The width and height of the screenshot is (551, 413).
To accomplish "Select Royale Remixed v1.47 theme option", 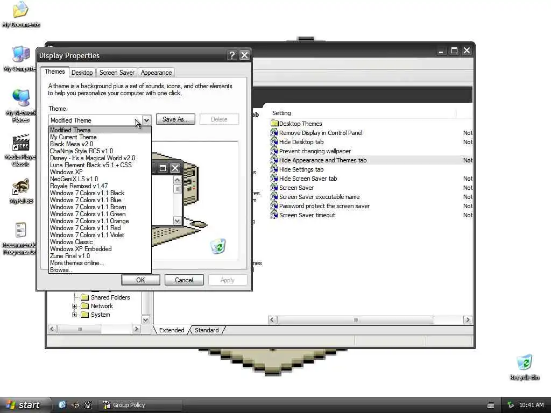I will click(100, 186).
